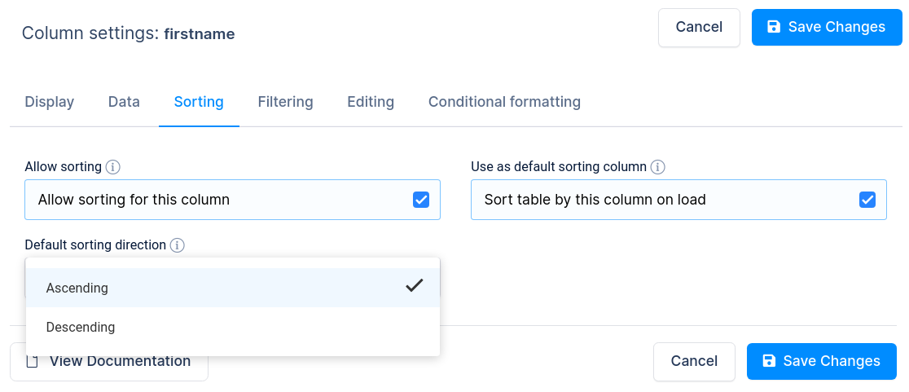The width and height of the screenshot is (909, 392).
Task: Switch to the Display tab
Action: click(x=49, y=102)
